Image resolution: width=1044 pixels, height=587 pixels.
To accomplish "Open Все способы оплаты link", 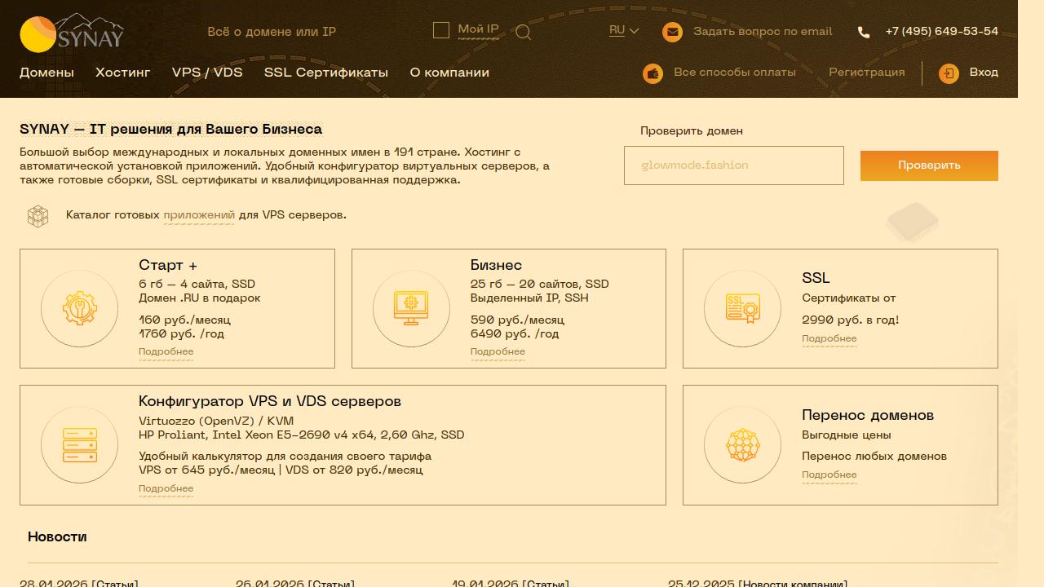I will click(735, 73).
